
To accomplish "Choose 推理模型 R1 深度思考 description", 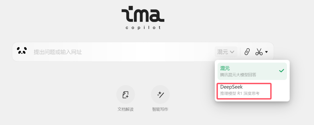I will pyautogui.click(x=240, y=94).
